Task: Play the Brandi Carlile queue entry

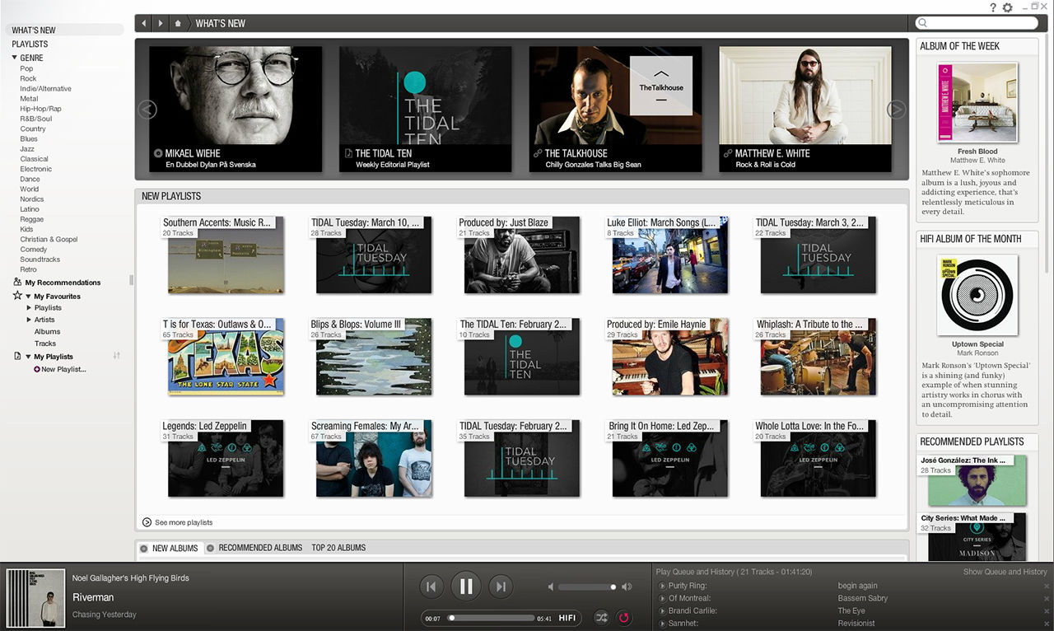Action: [661, 610]
